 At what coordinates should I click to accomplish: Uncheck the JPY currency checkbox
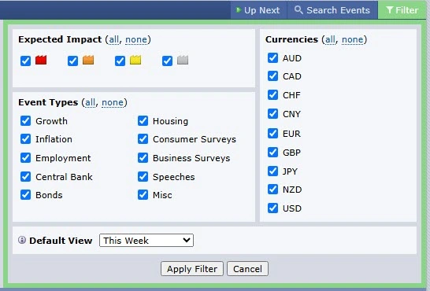[272, 171]
